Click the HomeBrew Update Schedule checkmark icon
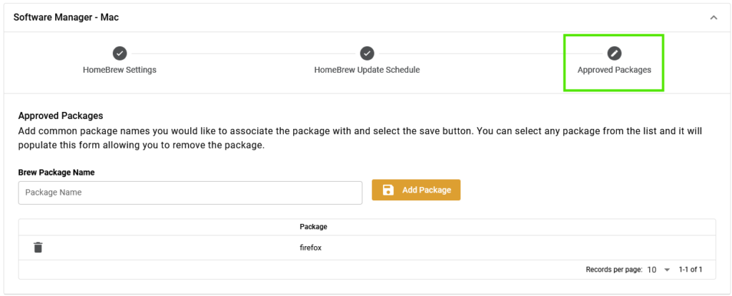Screen dimensions: 732x296 [367, 53]
